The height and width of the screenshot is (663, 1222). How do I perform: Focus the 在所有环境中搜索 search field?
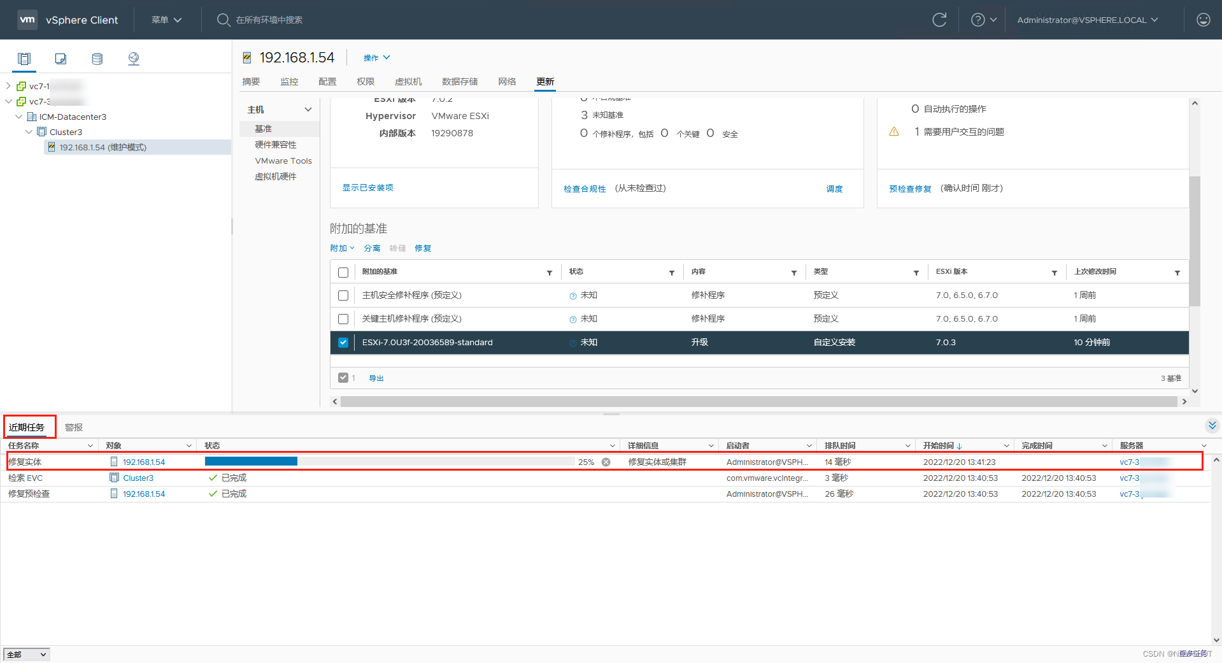269,20
